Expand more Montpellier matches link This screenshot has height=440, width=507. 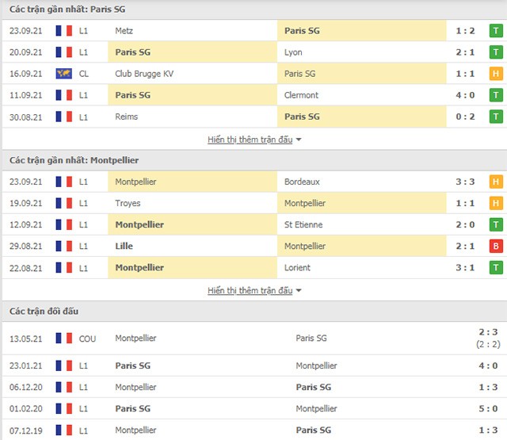pyautogui.click(x=250, y=290)
